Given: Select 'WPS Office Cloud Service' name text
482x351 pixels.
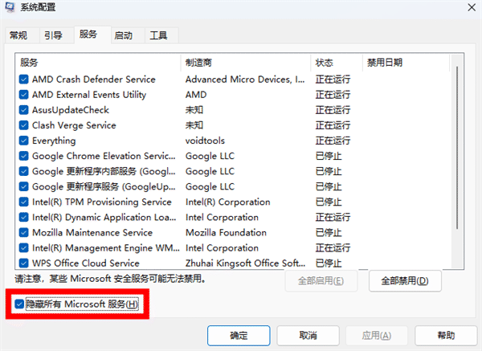Looking at the screenshot, I should 86,263.
